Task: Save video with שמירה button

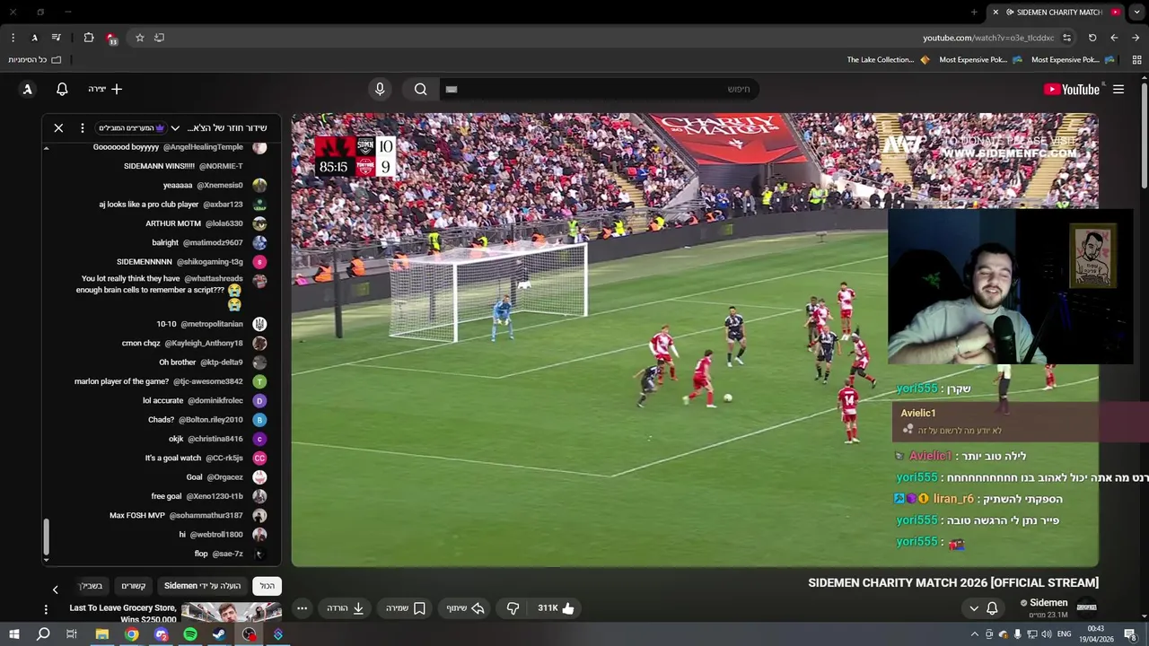Action: pos(406,608)
